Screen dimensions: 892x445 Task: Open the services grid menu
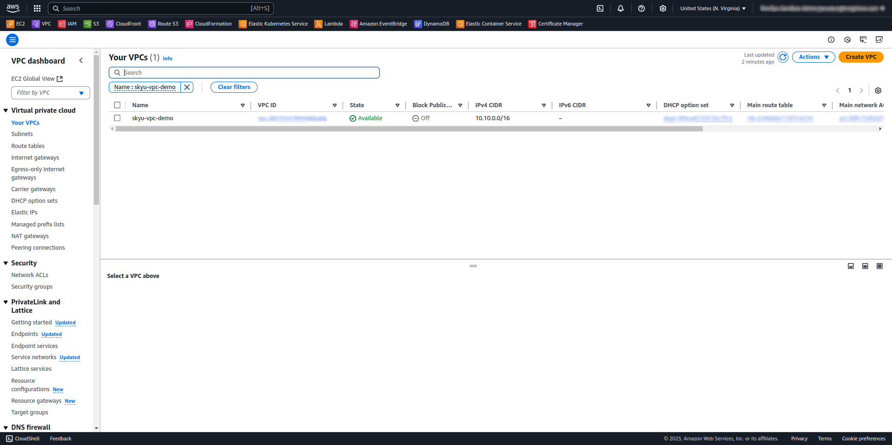(37, 8)
